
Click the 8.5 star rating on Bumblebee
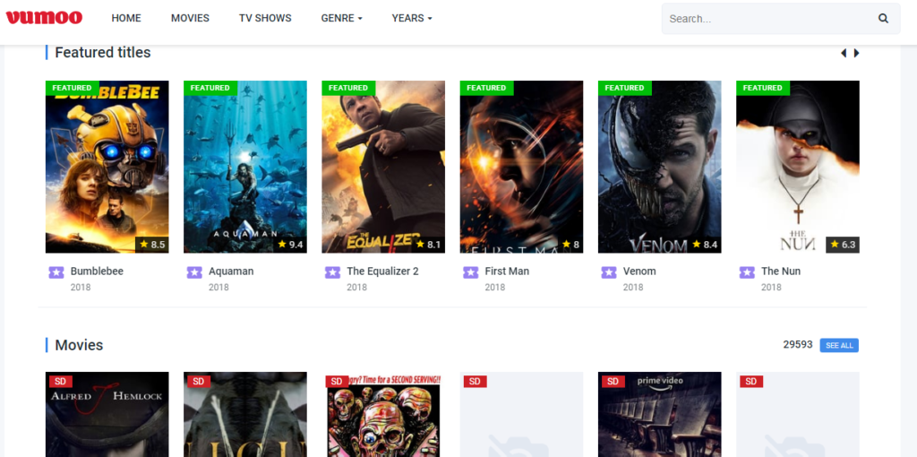pos(152,245)
